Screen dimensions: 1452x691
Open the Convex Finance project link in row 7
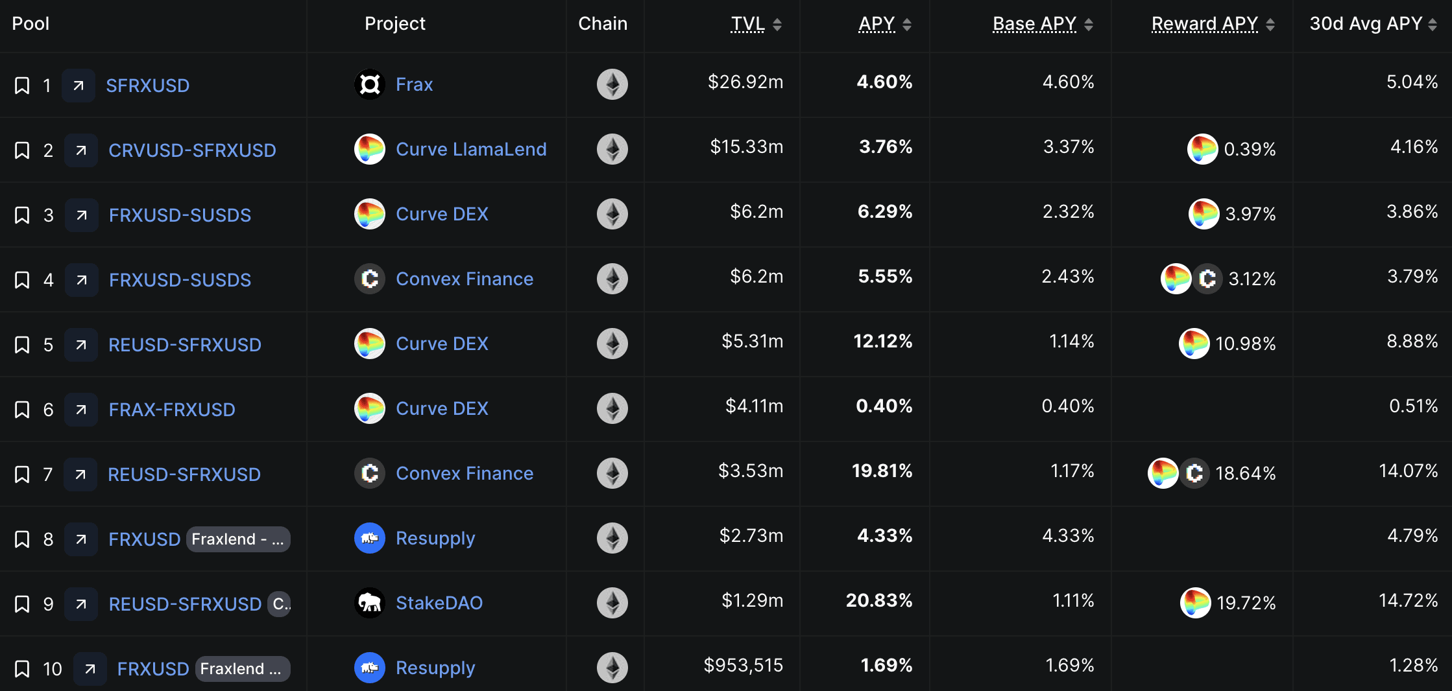click(x=465, y=473)
